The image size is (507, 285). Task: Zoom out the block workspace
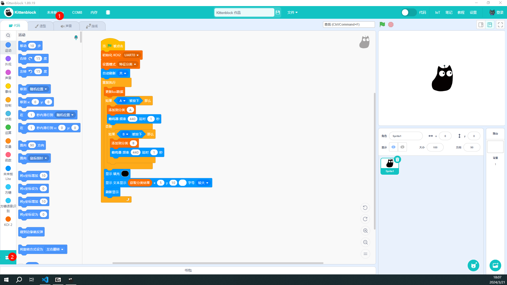[365, 242]
